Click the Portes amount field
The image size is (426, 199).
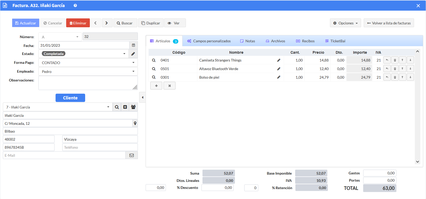(380, 180)
